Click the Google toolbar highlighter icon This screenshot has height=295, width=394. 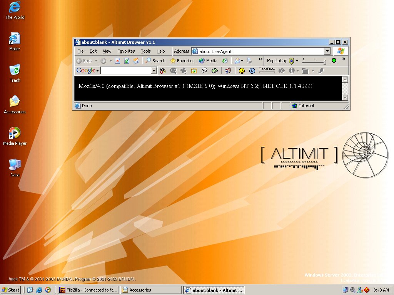tap(320, 71)
